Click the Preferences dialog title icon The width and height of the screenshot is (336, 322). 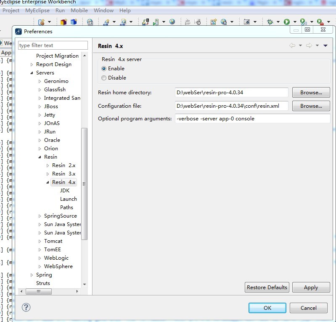pos(19,32)
